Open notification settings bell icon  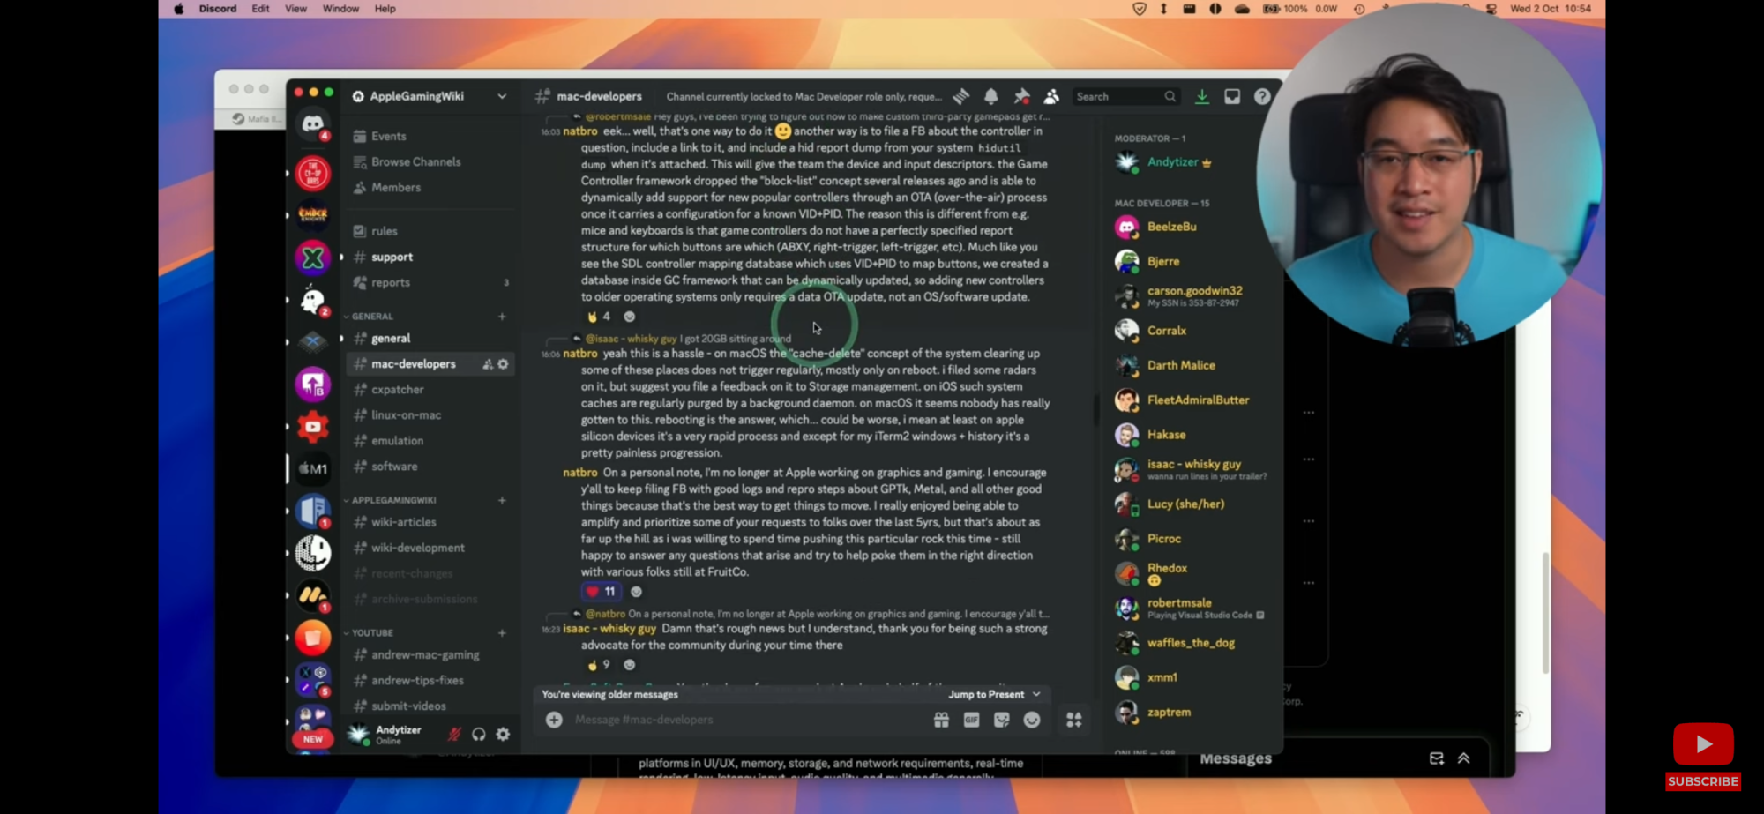(x=991, y=96)
